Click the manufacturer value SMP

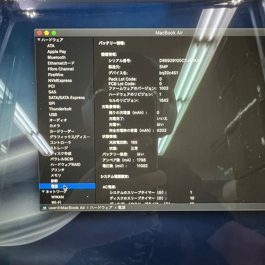click(164, 67)
